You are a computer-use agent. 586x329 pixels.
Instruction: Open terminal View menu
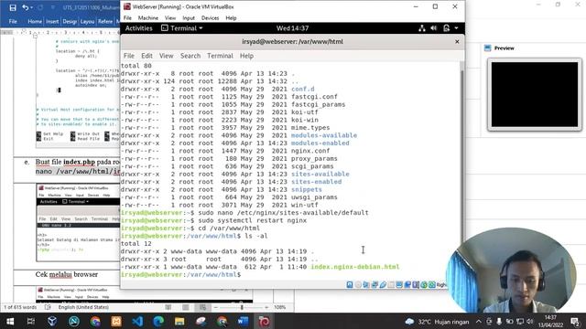pyautogui.click(x=167, y=56)
